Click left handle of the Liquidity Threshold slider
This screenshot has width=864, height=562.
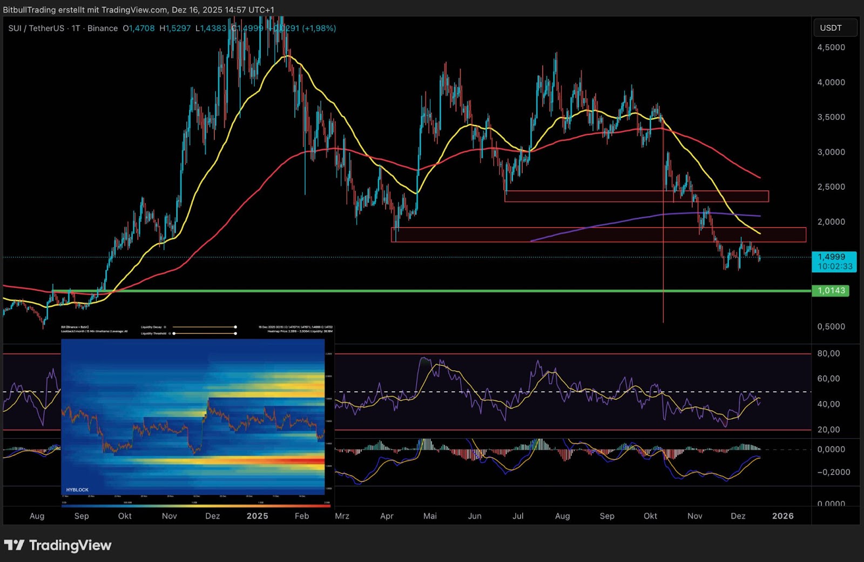pos(174,333)
